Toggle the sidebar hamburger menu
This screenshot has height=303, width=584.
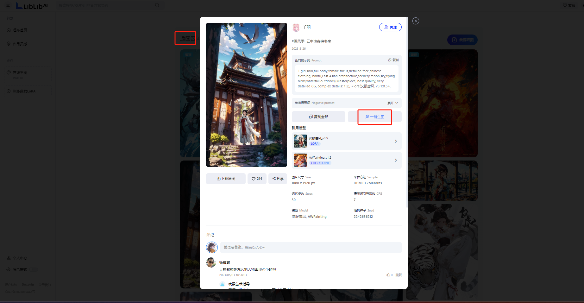pyautogui.click(x=8, y=5)
